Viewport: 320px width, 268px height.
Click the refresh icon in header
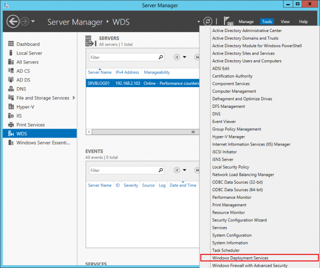208,22
